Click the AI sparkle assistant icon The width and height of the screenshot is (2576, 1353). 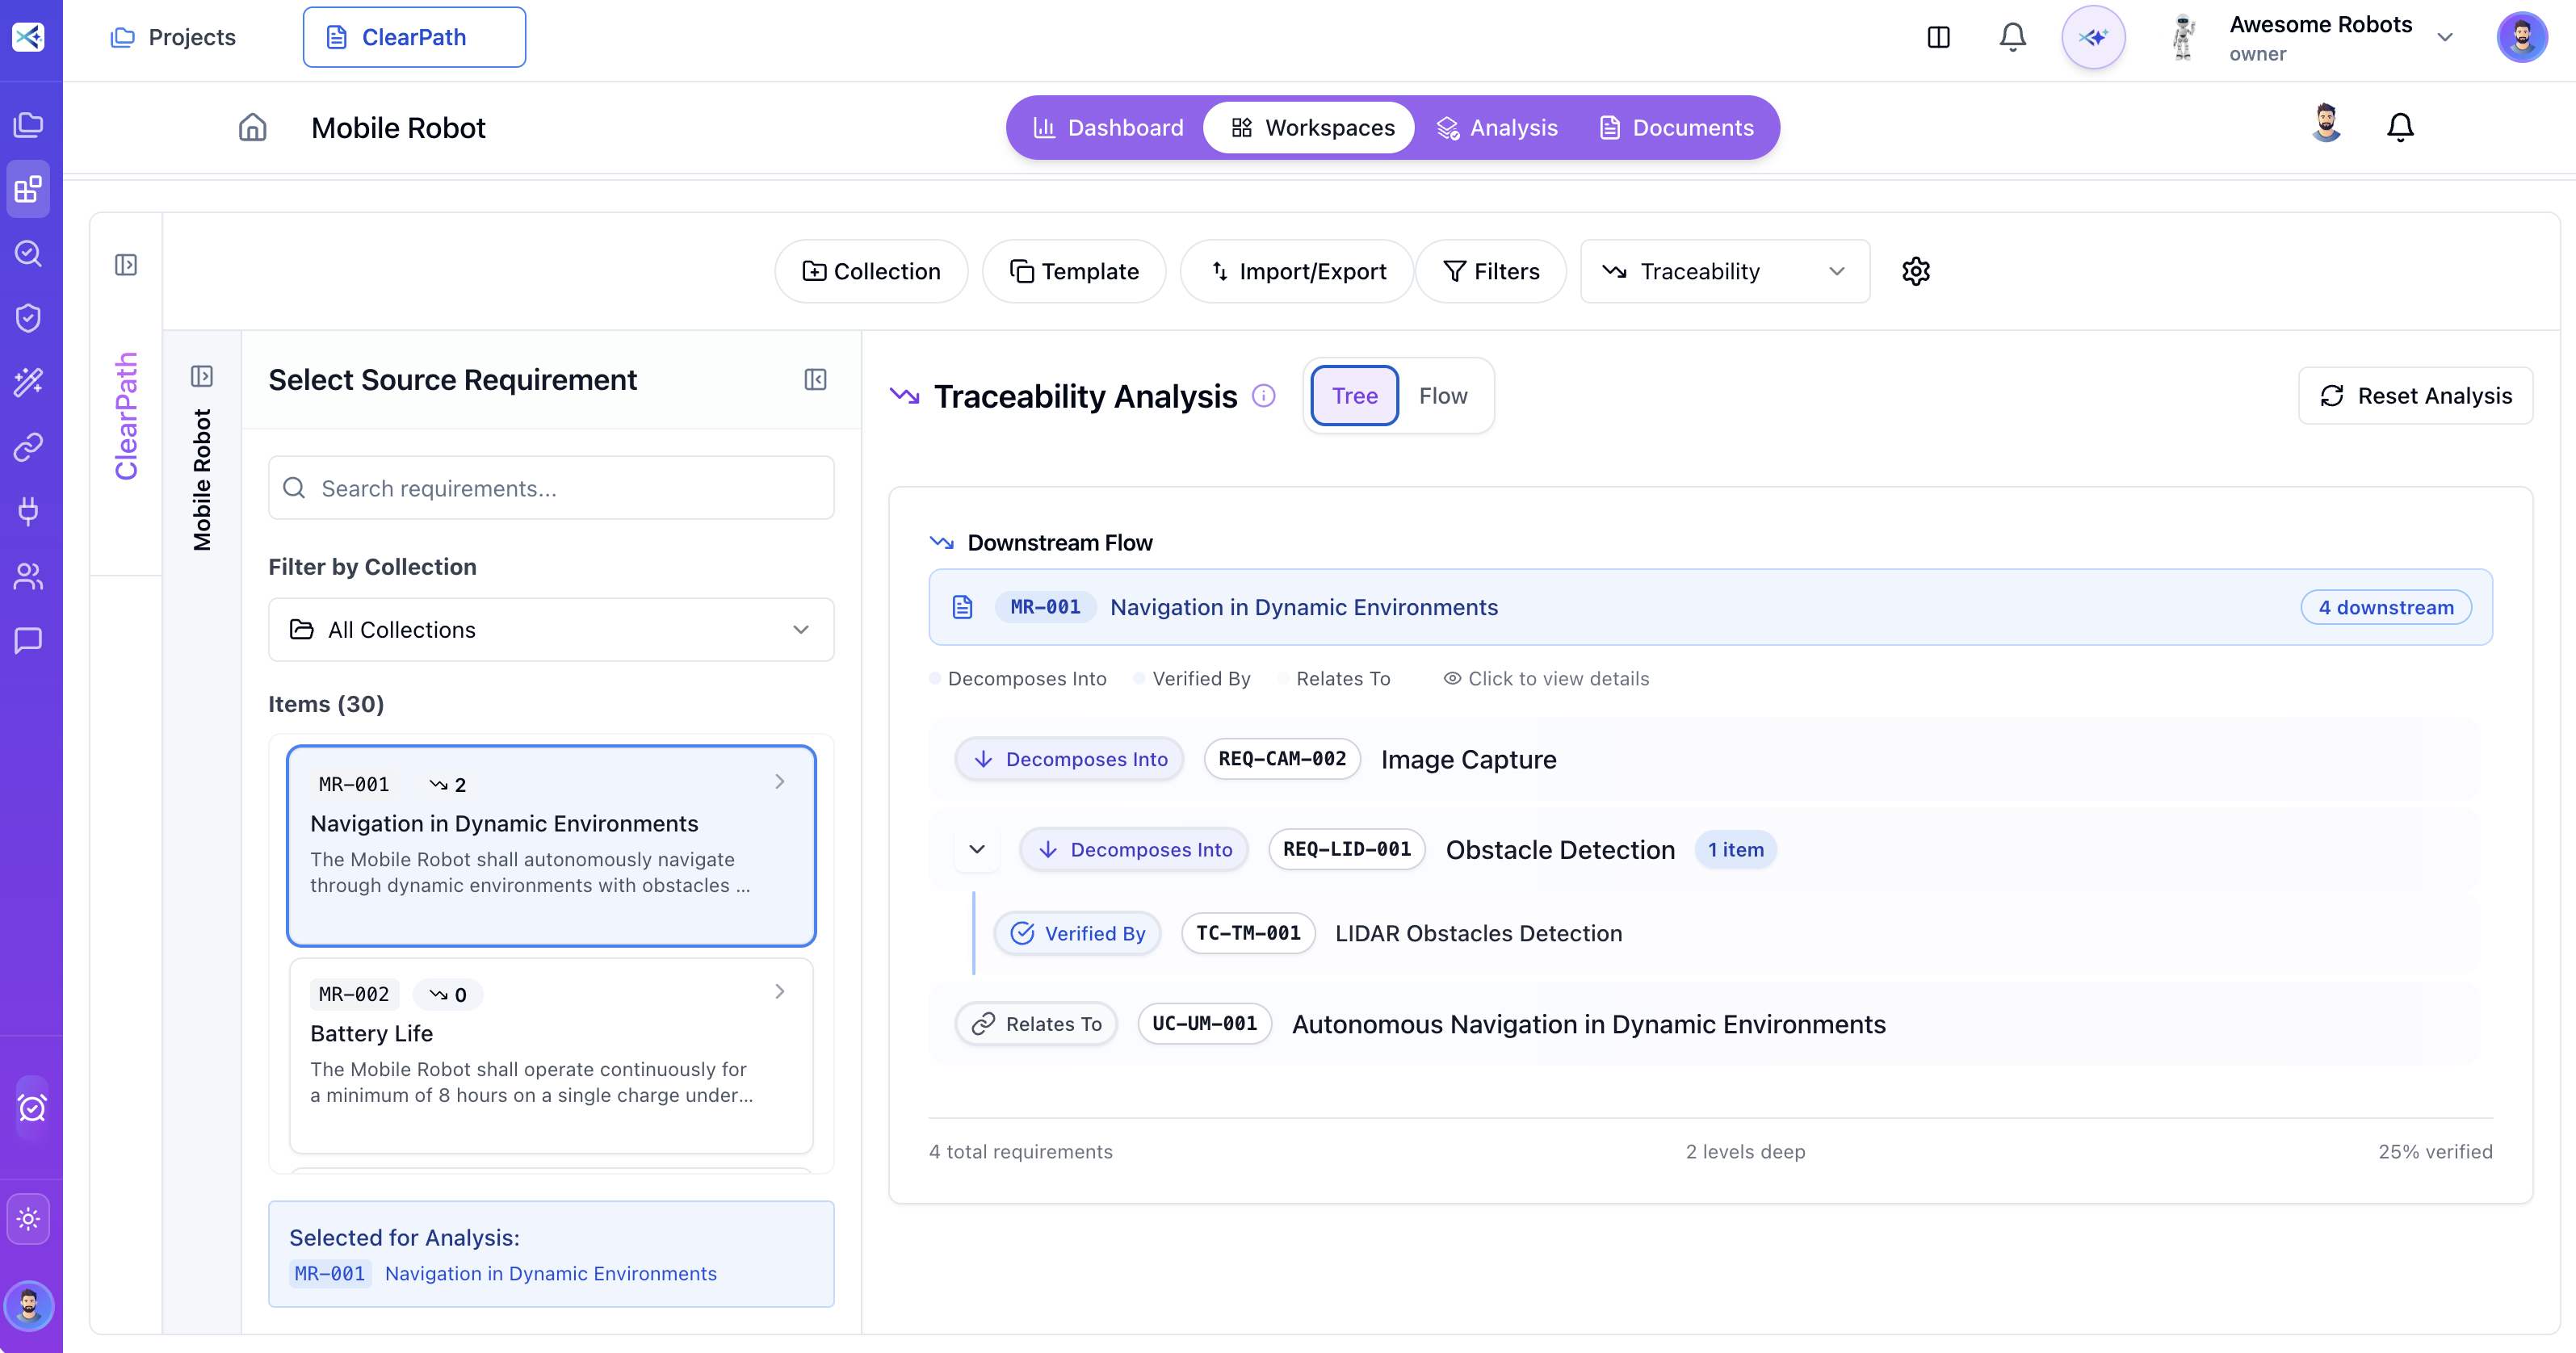pos(2093,37)
